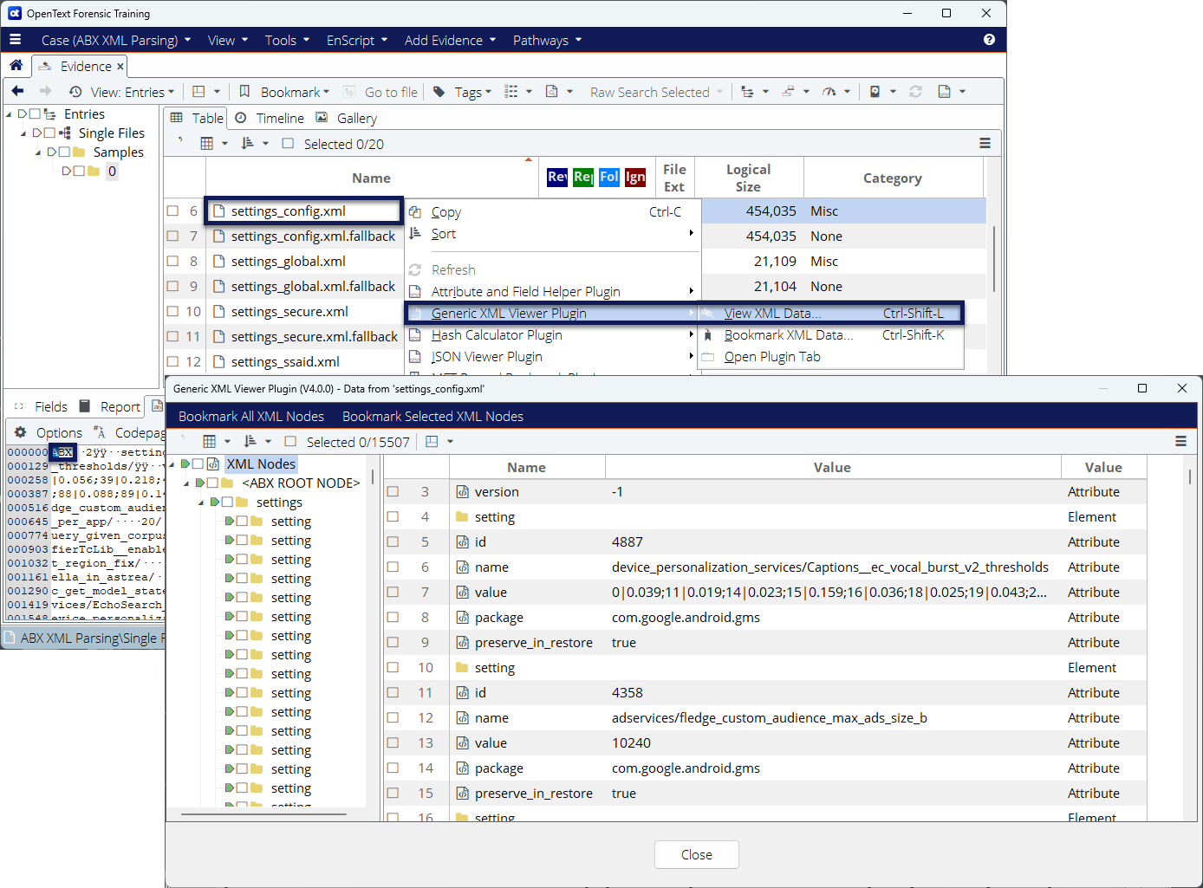
Task: Check the box for settings_secure.xml row 10
Action: tap(173, 311)
